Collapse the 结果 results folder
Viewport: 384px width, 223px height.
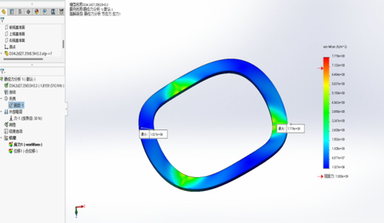2,138
